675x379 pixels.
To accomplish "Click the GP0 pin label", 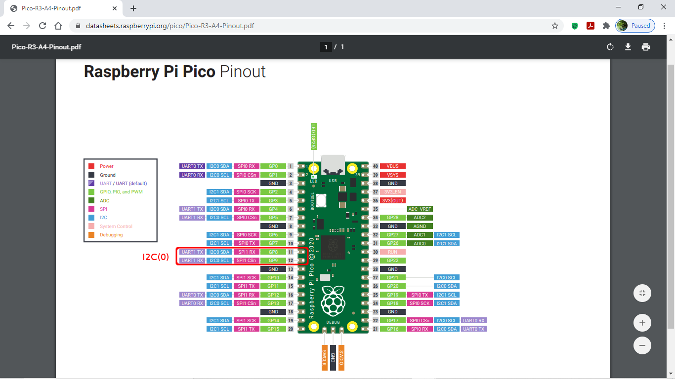I will [x=273, y=166].
